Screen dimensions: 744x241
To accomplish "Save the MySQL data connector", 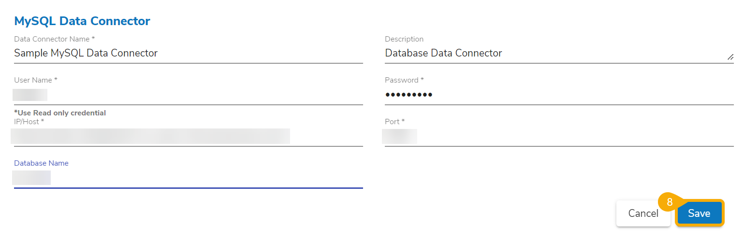I will (699, 213).
